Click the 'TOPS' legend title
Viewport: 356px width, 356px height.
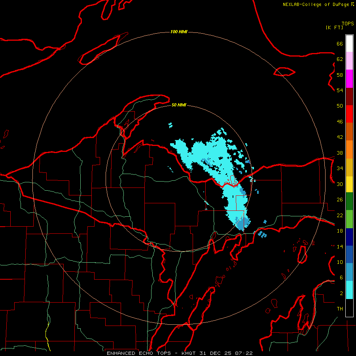pos(348,24)
